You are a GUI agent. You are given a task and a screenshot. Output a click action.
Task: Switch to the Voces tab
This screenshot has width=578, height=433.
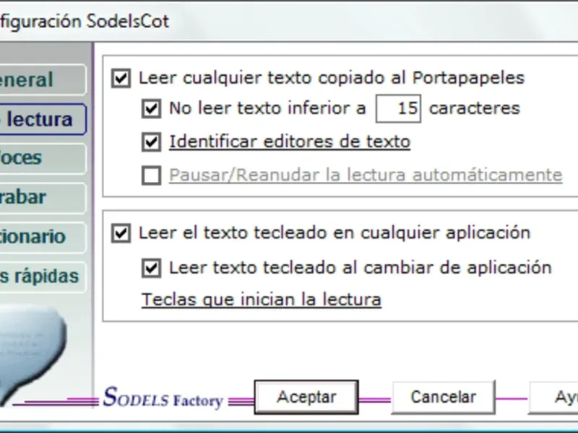(x=43, y=158)
